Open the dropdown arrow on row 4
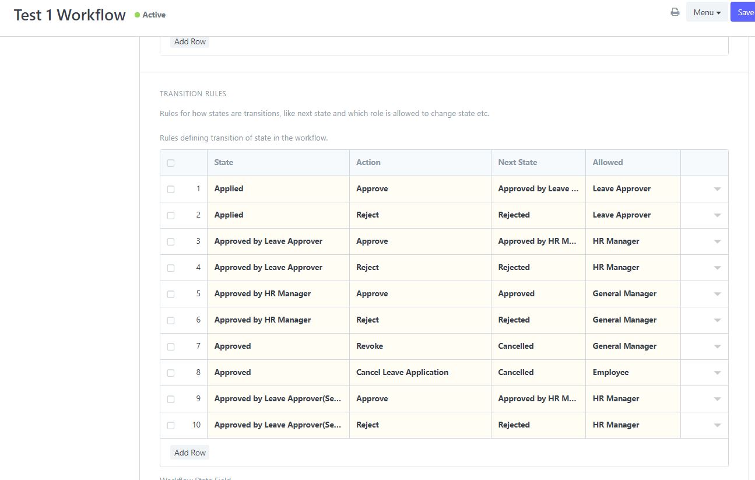The width and height of the screenshot is (755, 480). pos(718,268)
